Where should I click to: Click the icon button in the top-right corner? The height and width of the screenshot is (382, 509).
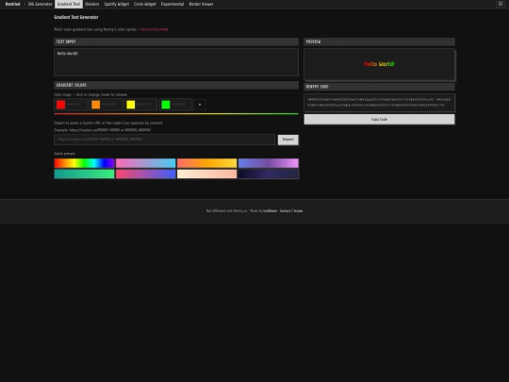point(501,4)
